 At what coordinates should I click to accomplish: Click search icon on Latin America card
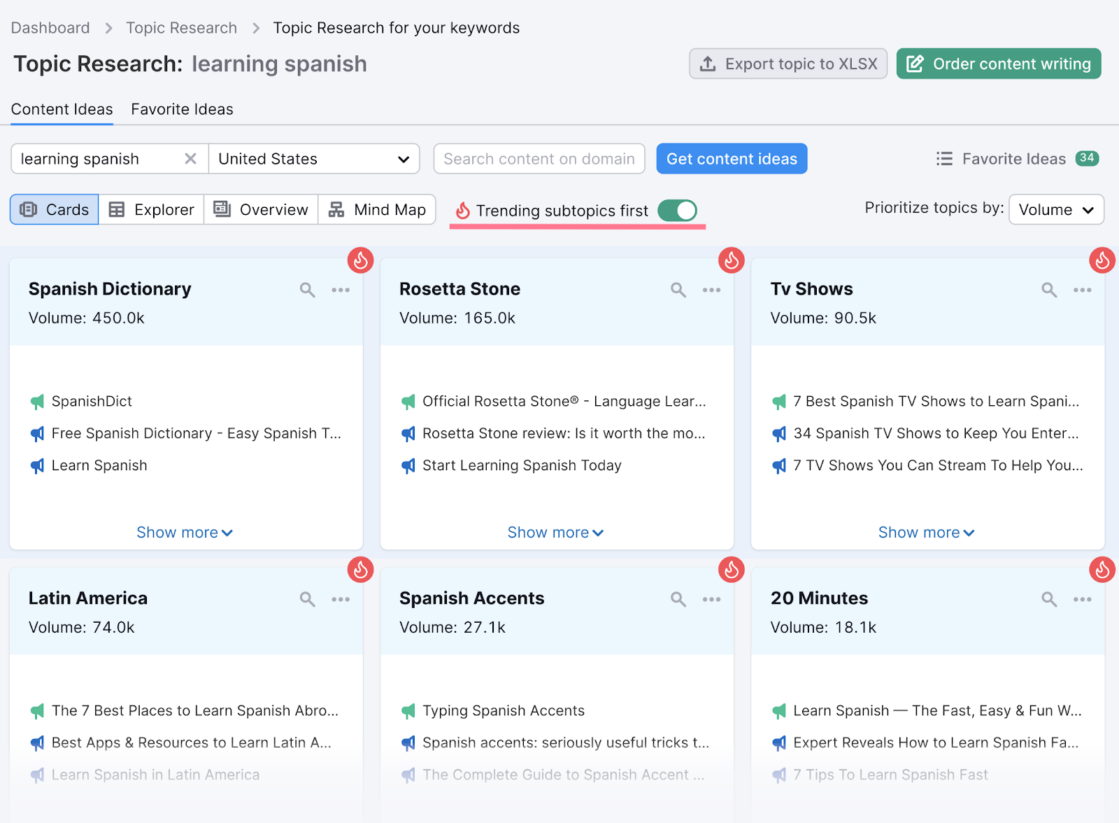(307, 599)
